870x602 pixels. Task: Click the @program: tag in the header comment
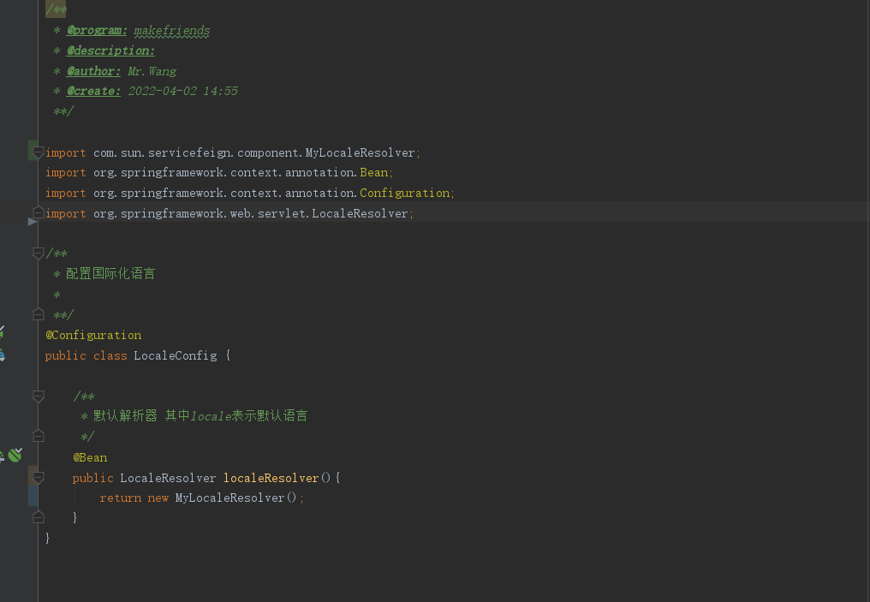(x=97, y=31)
